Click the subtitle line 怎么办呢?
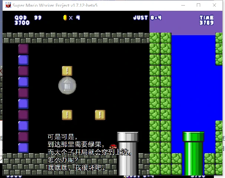Viewport: 225px width, 178px height. coord(63,160)
